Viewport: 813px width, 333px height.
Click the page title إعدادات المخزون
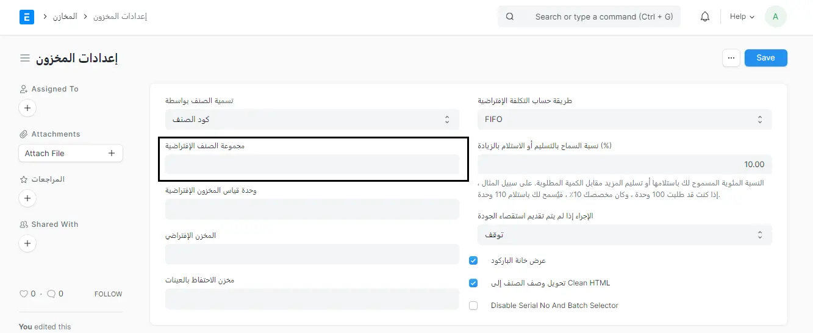tap(76, 58)
